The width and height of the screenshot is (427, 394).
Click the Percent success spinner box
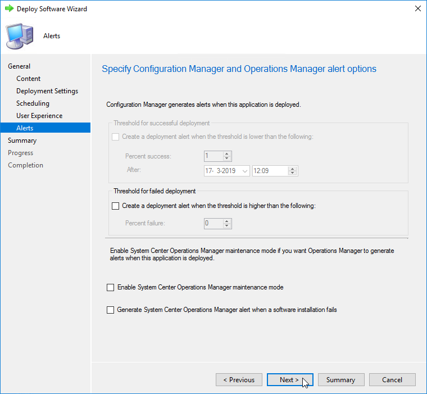[x=217, y=156]
